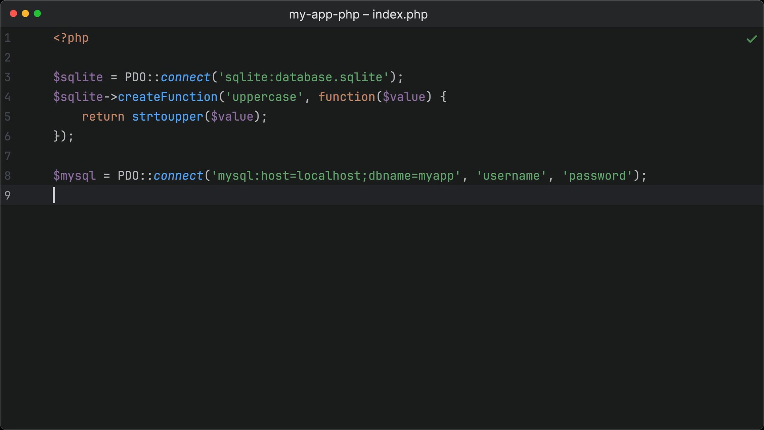Click the $mysql variable
Screen dimensions: 764x430
74,176
